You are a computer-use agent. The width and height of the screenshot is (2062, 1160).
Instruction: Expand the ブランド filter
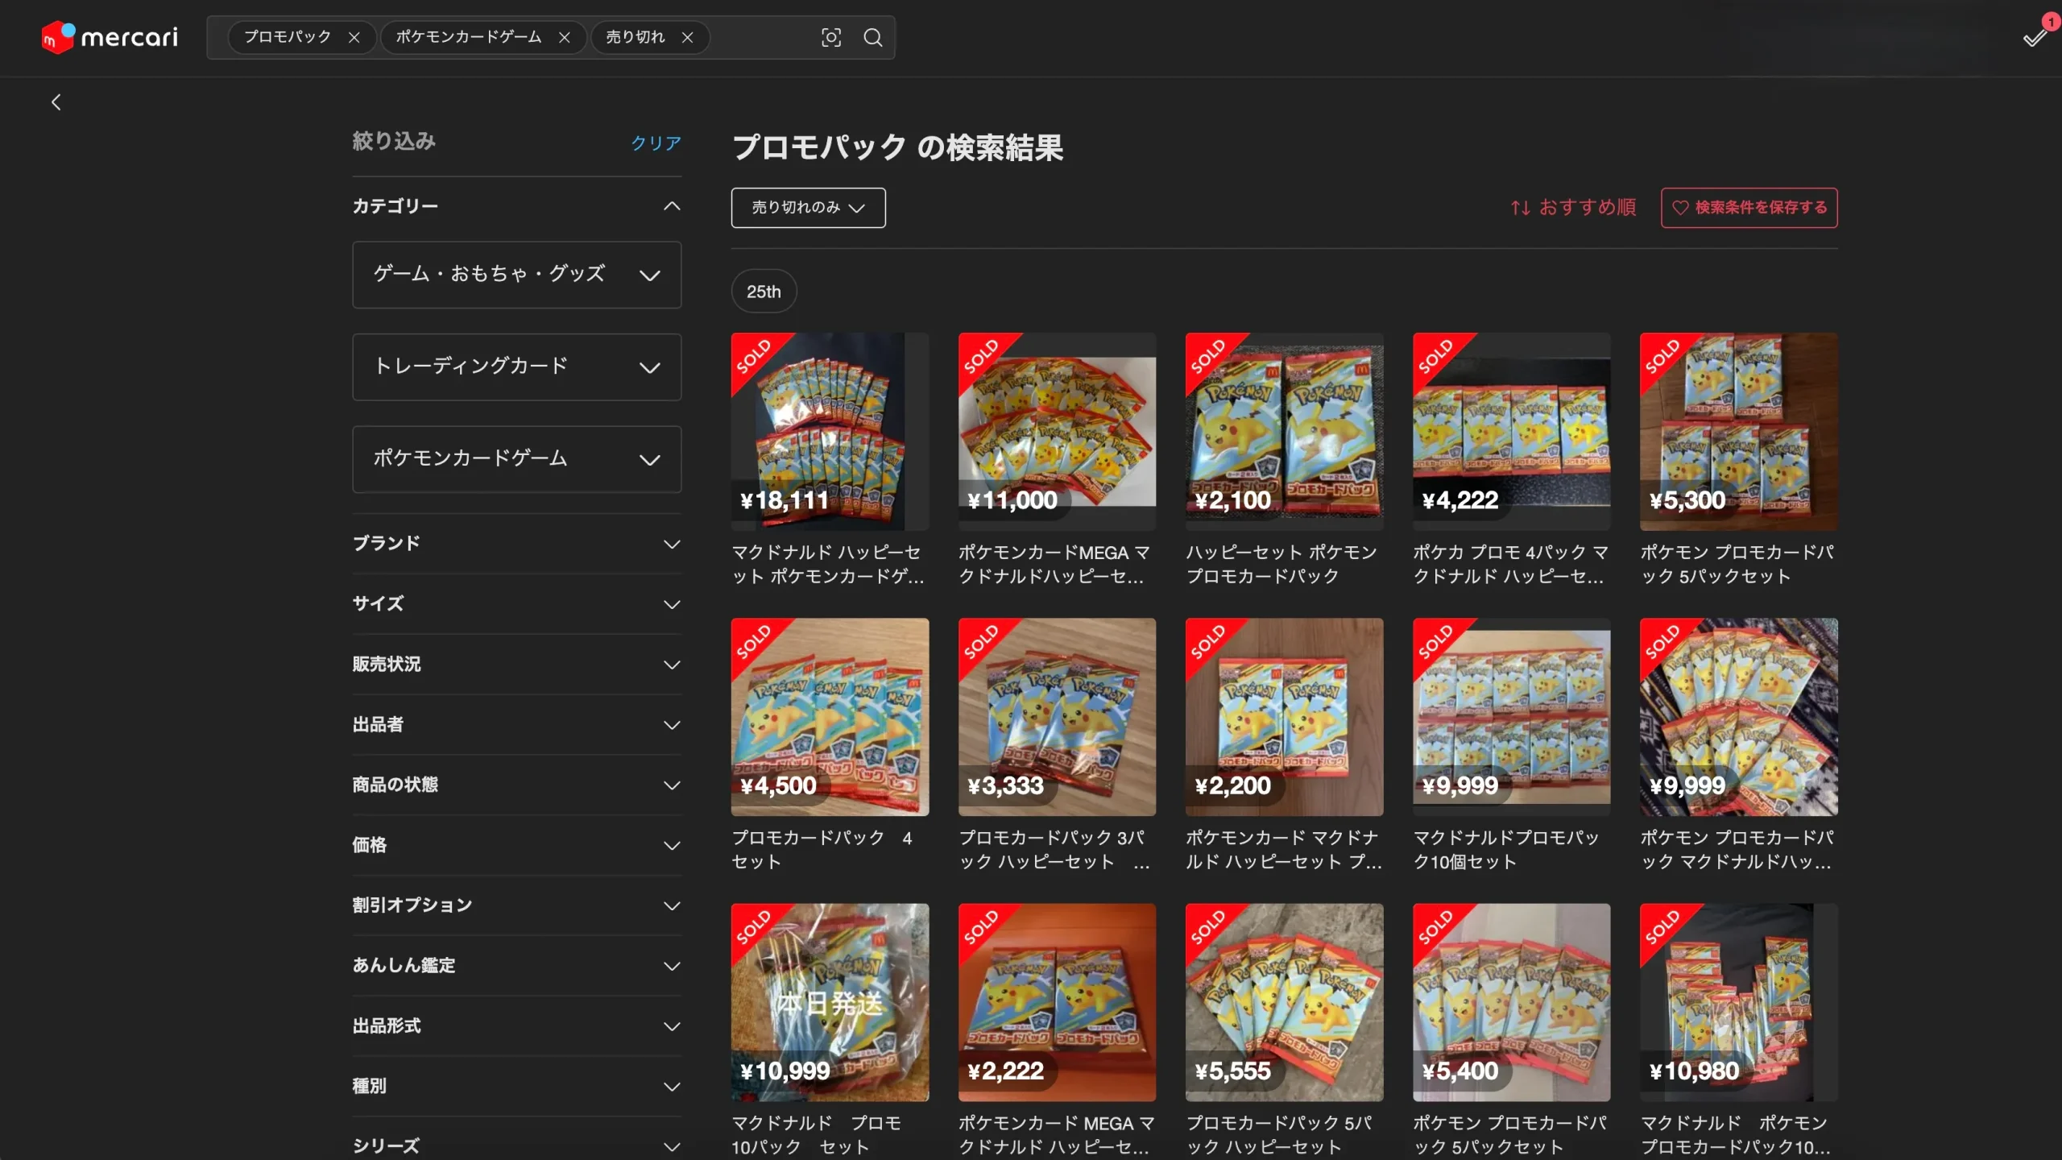(517, 544)
